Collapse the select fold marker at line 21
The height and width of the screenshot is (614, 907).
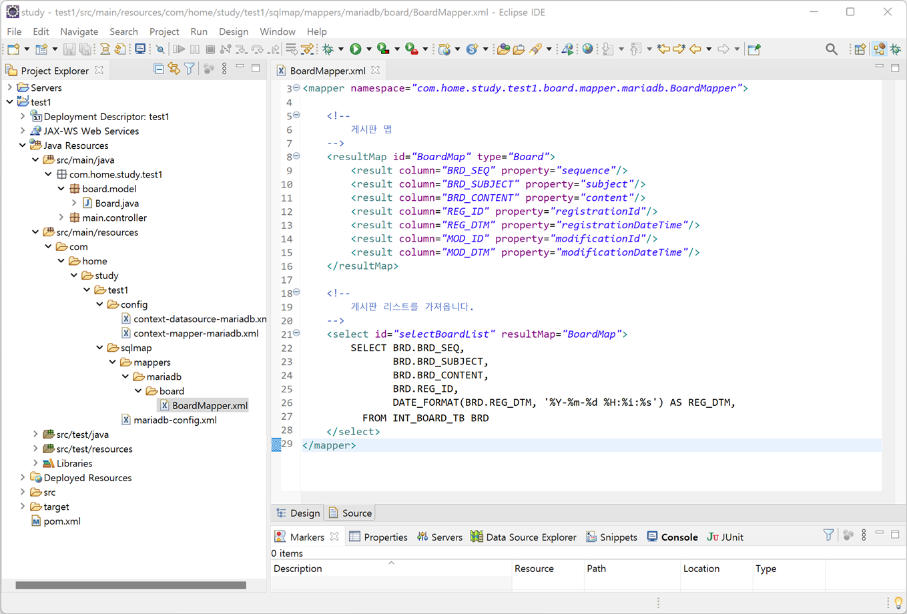point(296,333)
